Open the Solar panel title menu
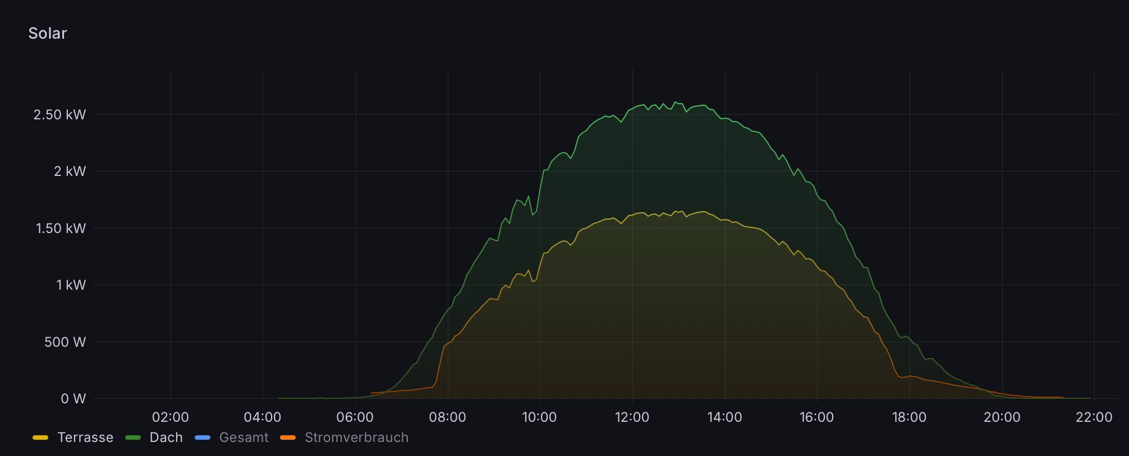Image resolution: width=1129 pixels, height=456 pixels. click(48, 34)
